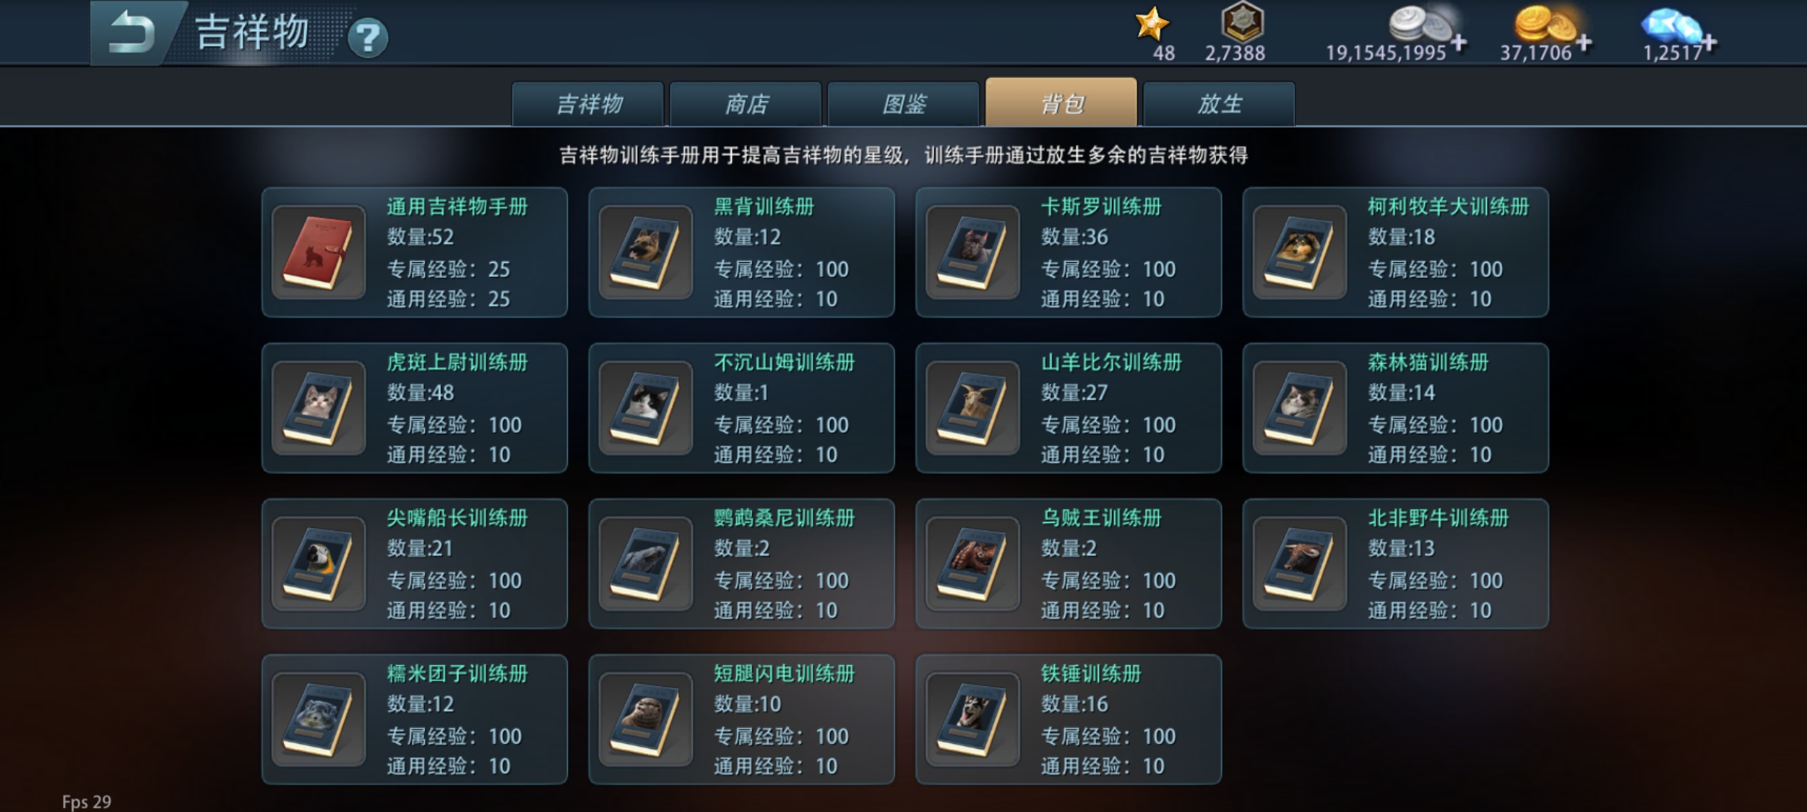
Task: Click the plus beside silver coins
Action: coord(1458,43)
